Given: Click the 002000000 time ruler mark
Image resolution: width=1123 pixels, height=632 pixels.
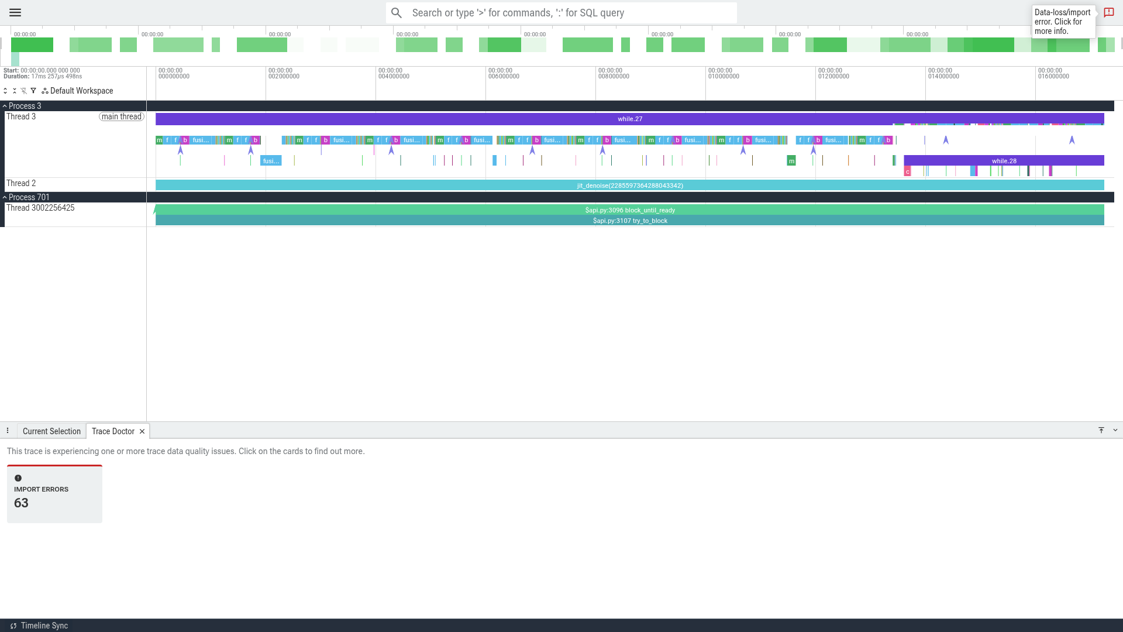Looking at the screenshot, I should (284, 74).
